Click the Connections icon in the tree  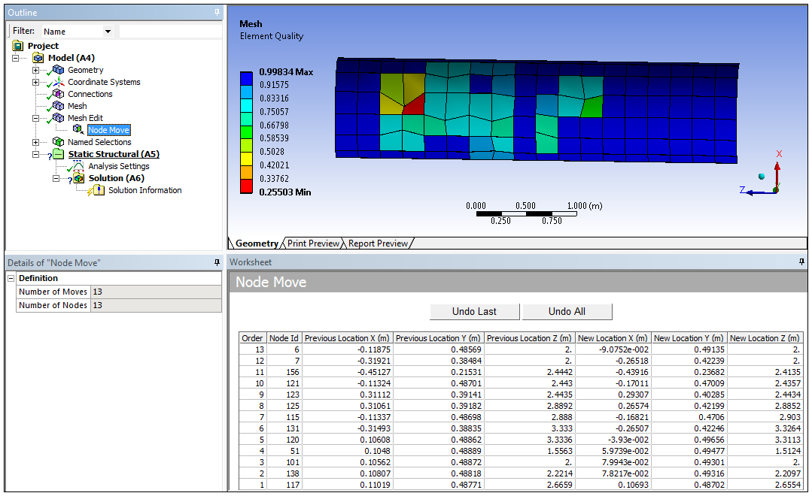pos(58,94)
